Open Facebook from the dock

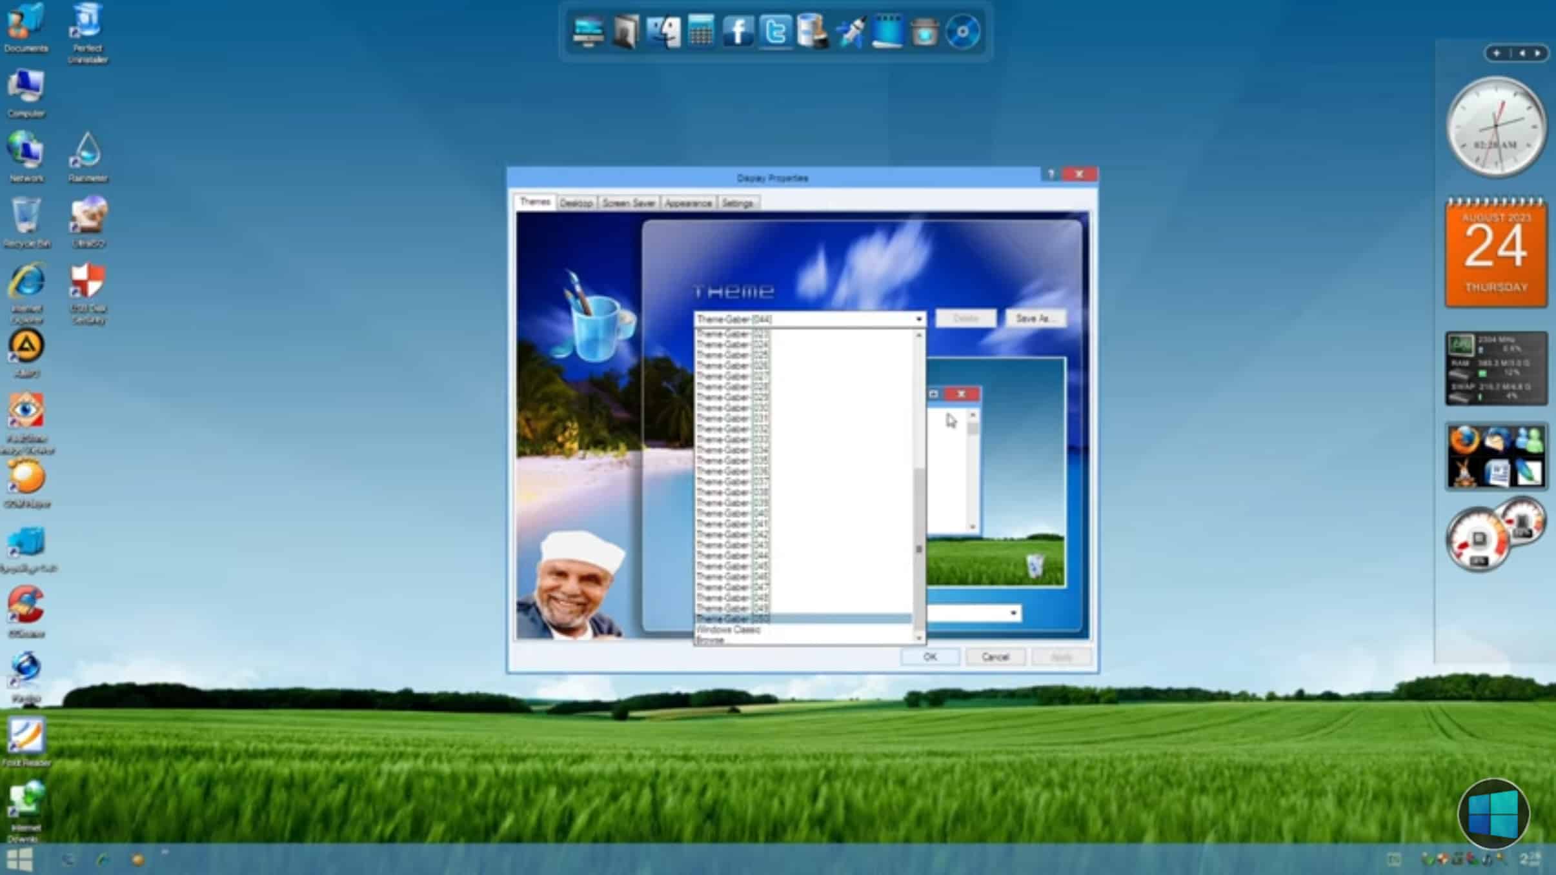(738, 32)
